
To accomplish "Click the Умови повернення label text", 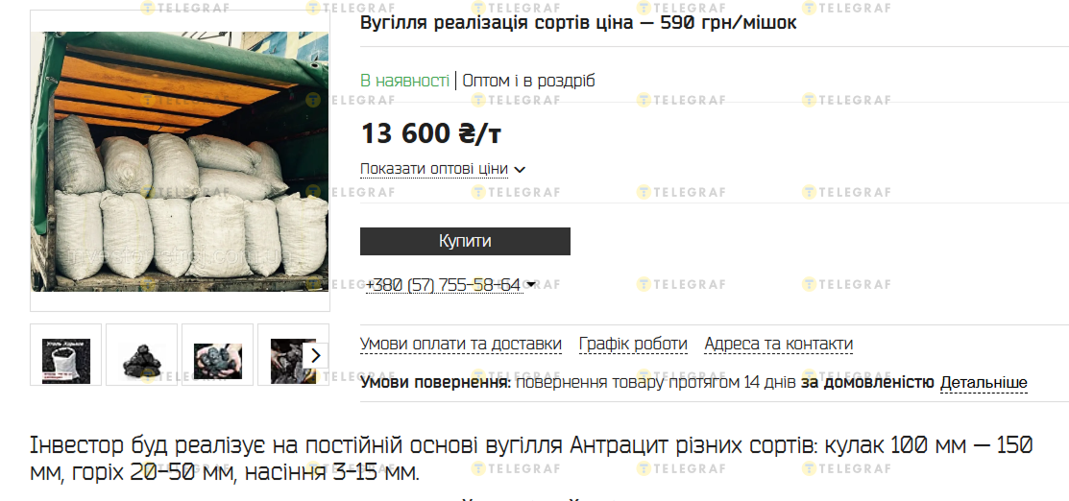I will 436,383.
